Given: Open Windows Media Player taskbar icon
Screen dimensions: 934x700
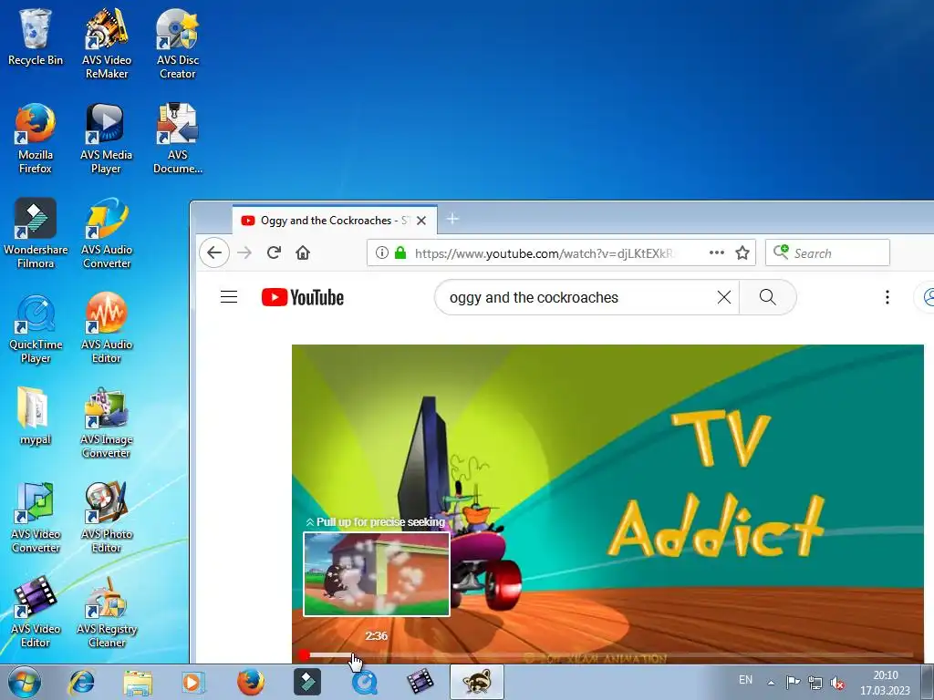Looking at the screenshot, I should coord(193,682).
